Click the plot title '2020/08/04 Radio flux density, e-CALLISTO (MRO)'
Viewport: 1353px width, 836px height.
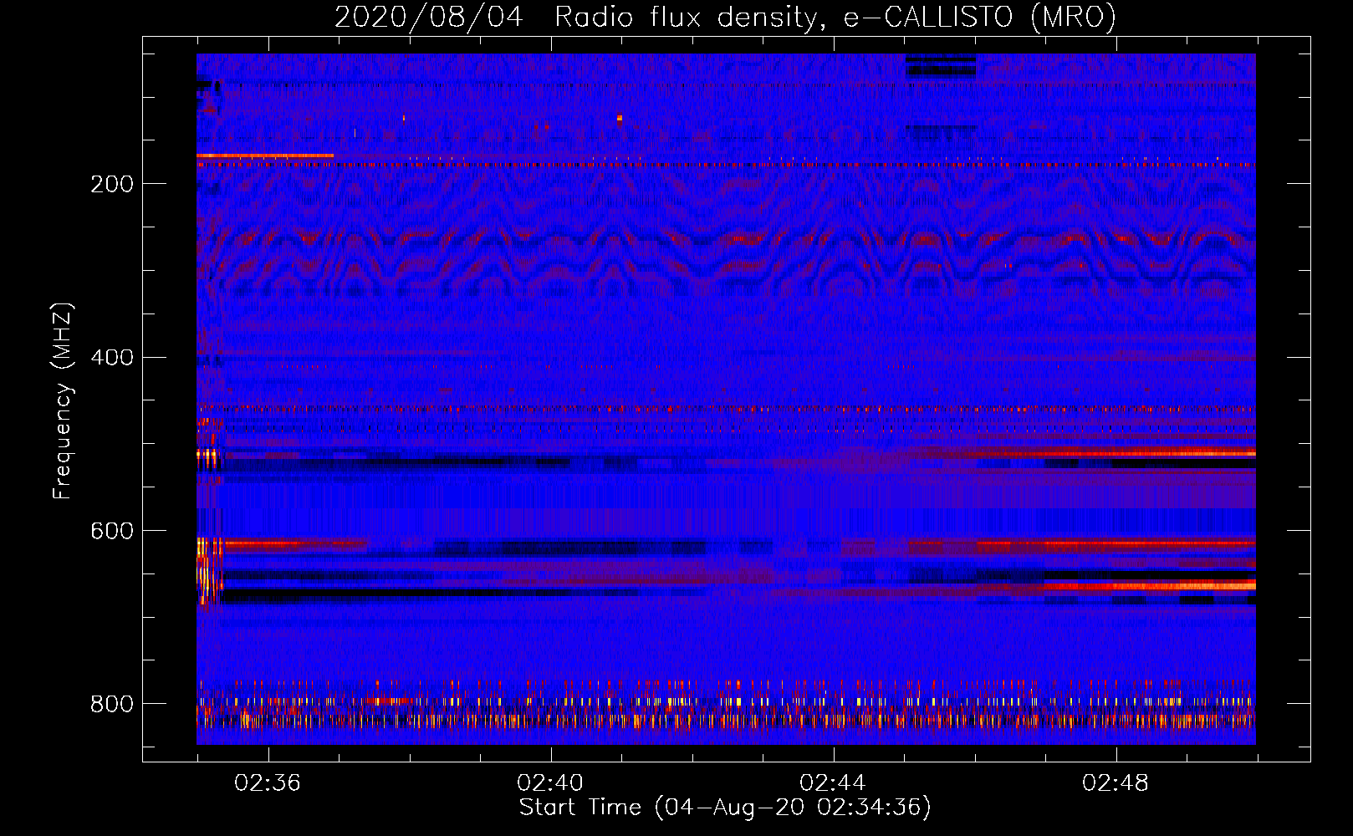[725, 17]
